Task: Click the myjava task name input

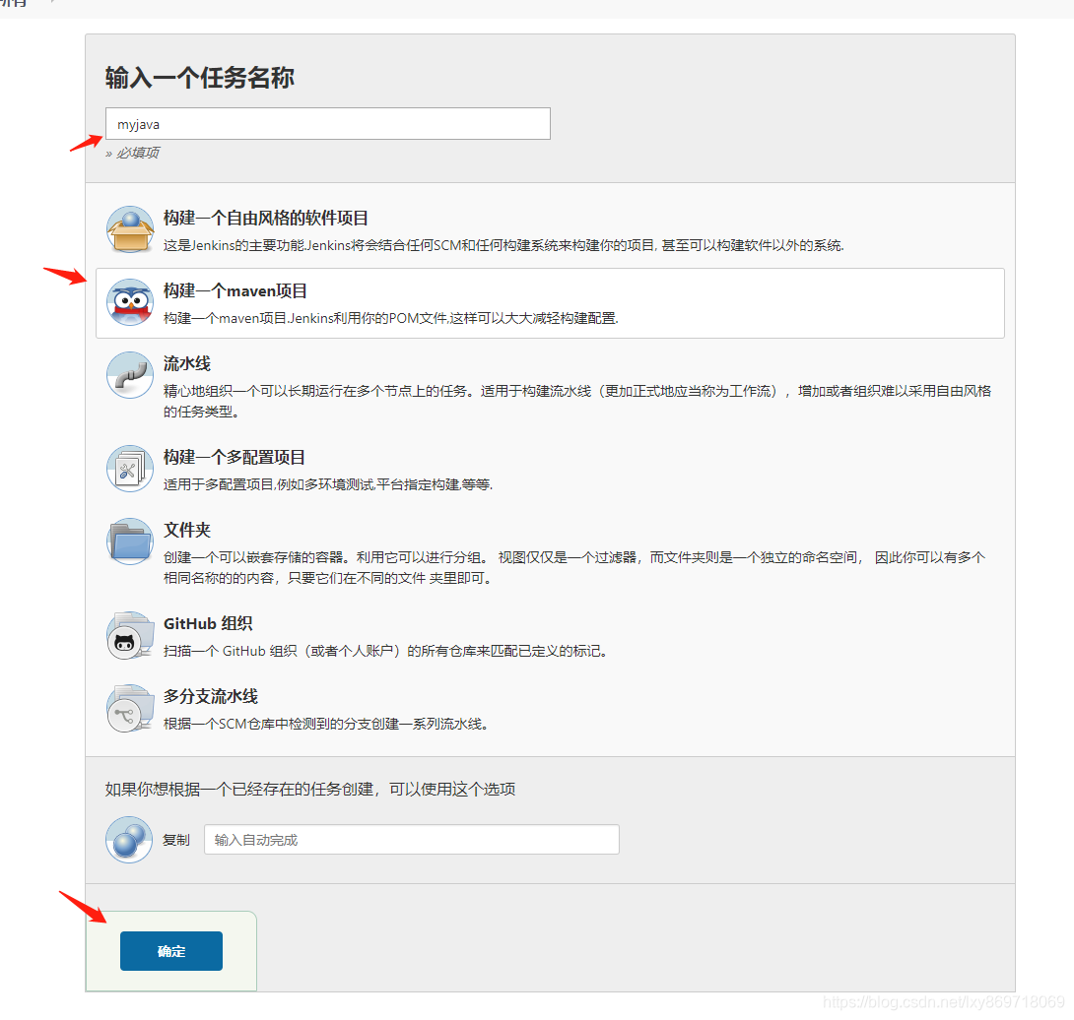Action: click(327, 123)
